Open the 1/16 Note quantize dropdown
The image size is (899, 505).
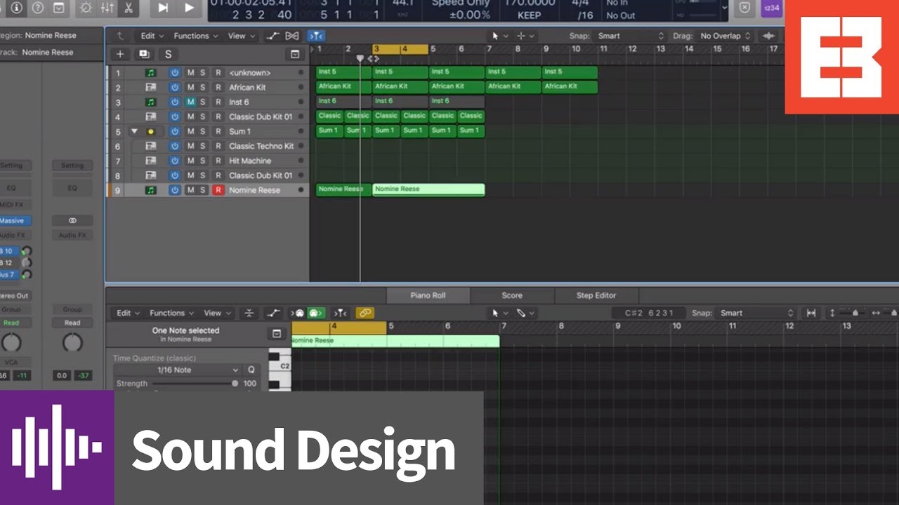pos(178,370)
